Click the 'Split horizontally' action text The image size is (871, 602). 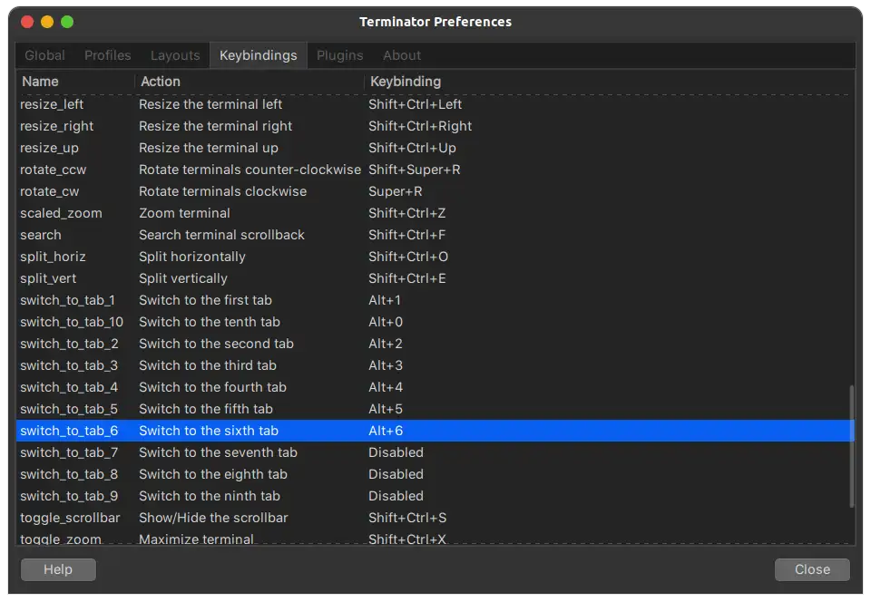tap(192, 257)
